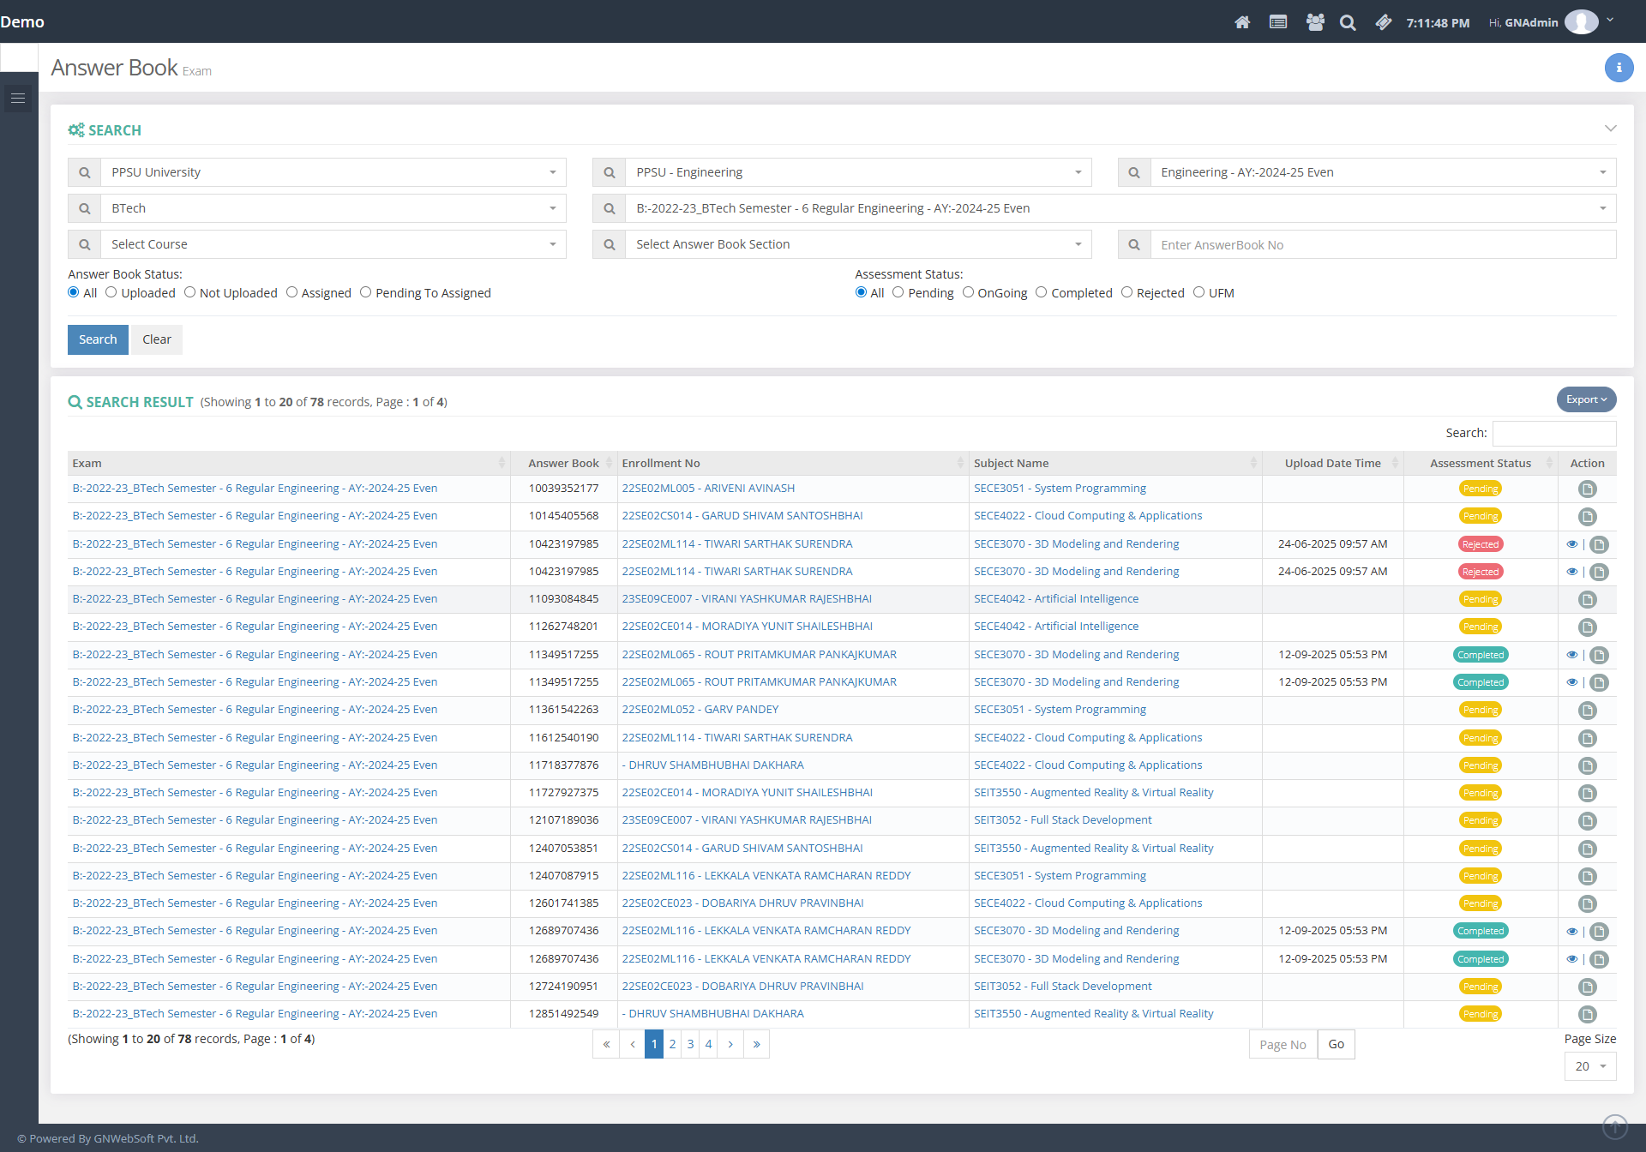Go to page 3 in pagination
The width and height of the screenshot is (1646, 1152).
690,1044
